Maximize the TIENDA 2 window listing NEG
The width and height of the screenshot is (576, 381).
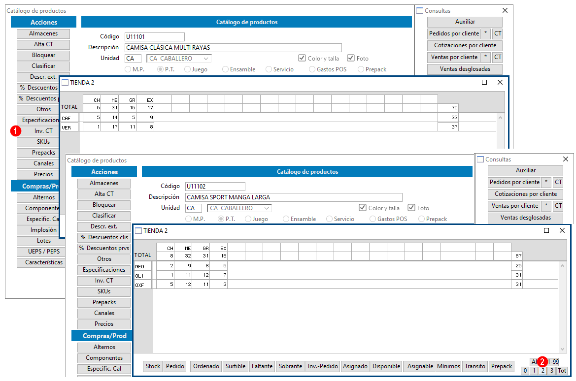546,230
